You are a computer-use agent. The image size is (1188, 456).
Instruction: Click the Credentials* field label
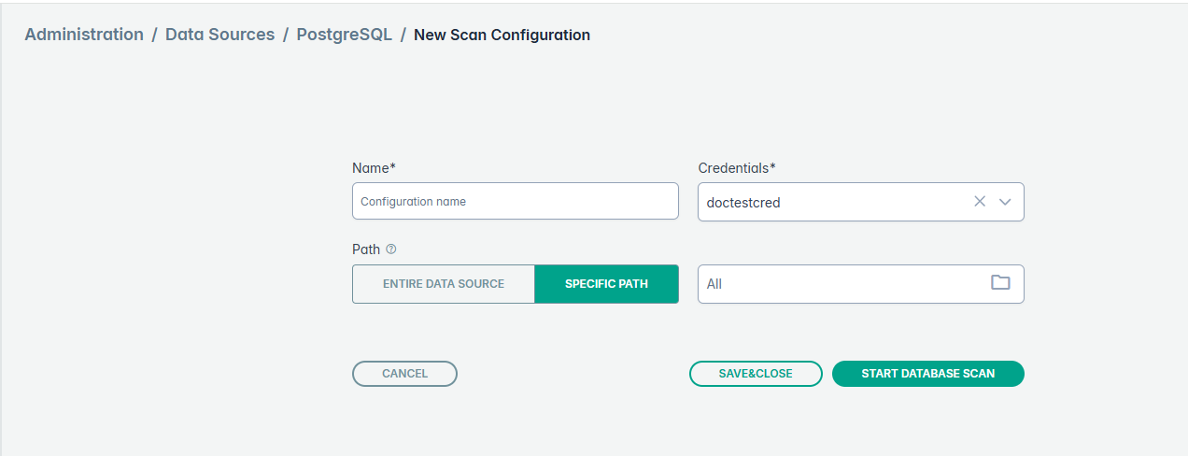click(x=737, y=168)
